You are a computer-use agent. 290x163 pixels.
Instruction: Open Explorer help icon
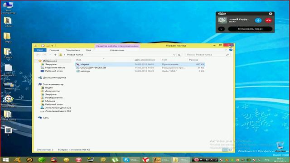click(231, 50)
